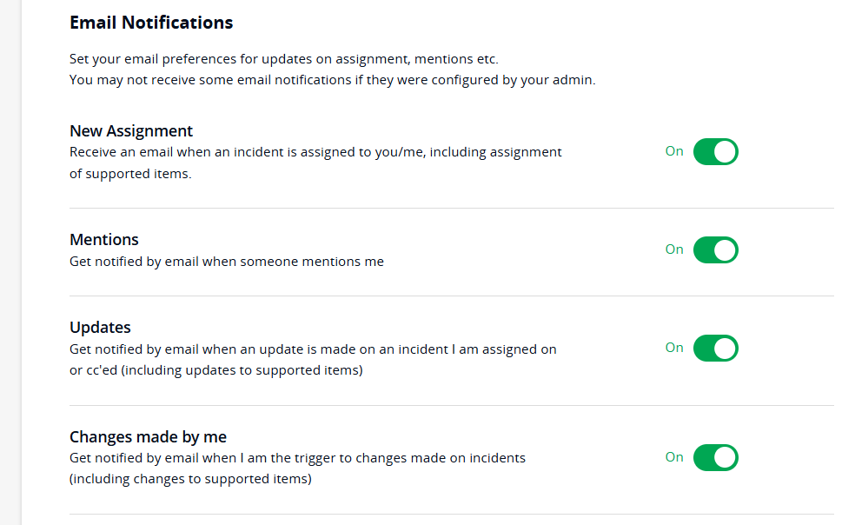Click the gray left sidebar strip
Image resolution: width=855 pixels, height=525 pixels.
[10, 261]
